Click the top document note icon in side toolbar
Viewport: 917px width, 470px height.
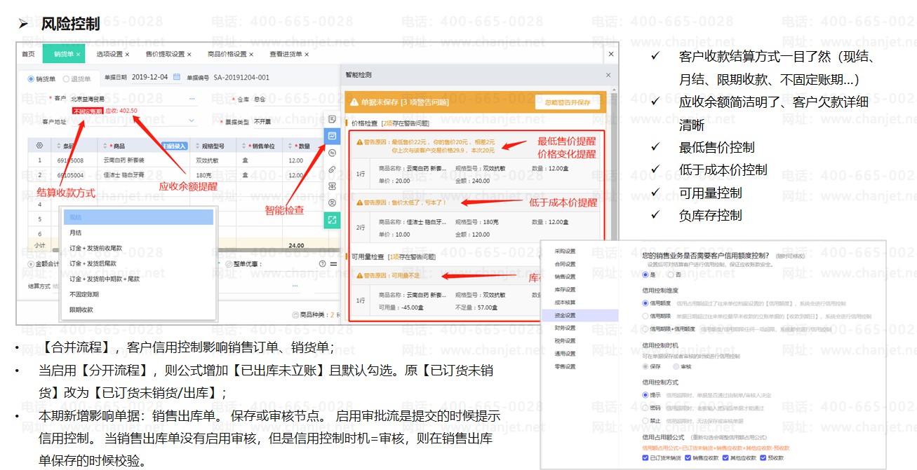pos(332,119)
